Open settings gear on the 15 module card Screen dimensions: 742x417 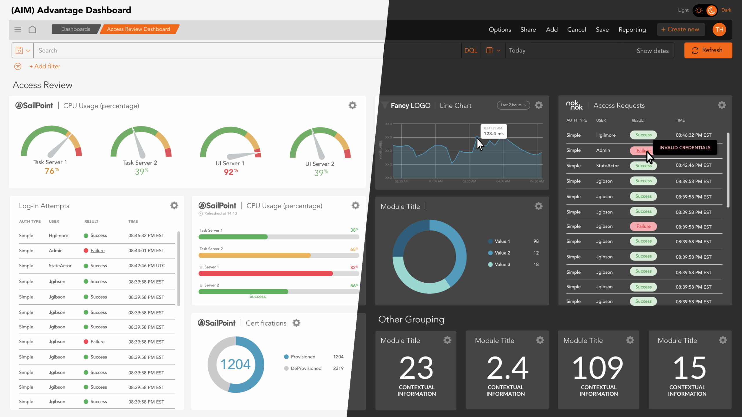[x=723, y=340]
